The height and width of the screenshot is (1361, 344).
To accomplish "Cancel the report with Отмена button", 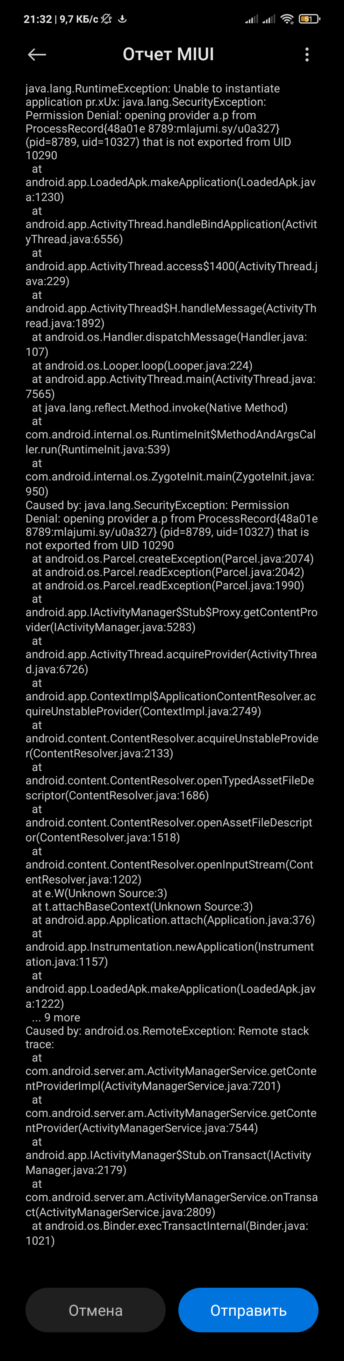I will [x=96, y=1310].
